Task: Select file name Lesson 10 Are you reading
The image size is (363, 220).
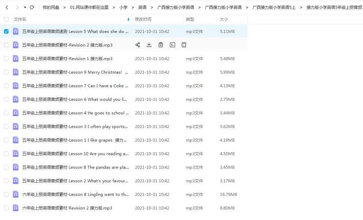Action: [75, 153]
